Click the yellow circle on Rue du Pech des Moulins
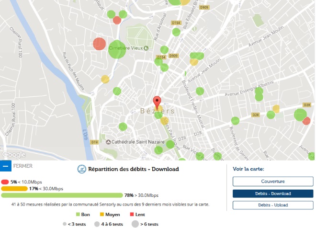316x228 pixels. 105,79
